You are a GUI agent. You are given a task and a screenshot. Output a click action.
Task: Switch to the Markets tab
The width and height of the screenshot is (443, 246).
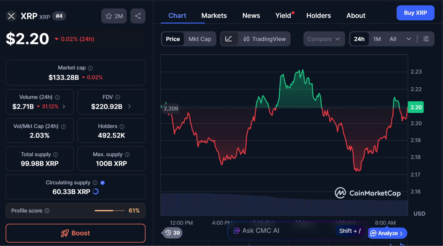click(x=214, y=15)
